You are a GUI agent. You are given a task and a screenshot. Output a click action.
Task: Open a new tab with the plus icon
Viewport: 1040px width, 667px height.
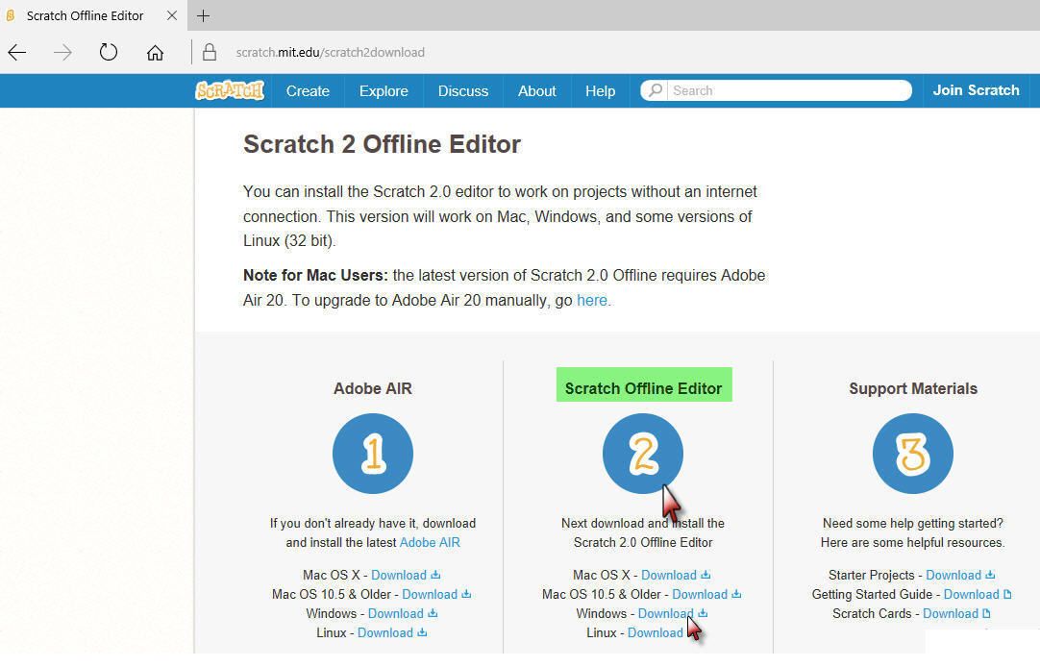click(203, 15)
